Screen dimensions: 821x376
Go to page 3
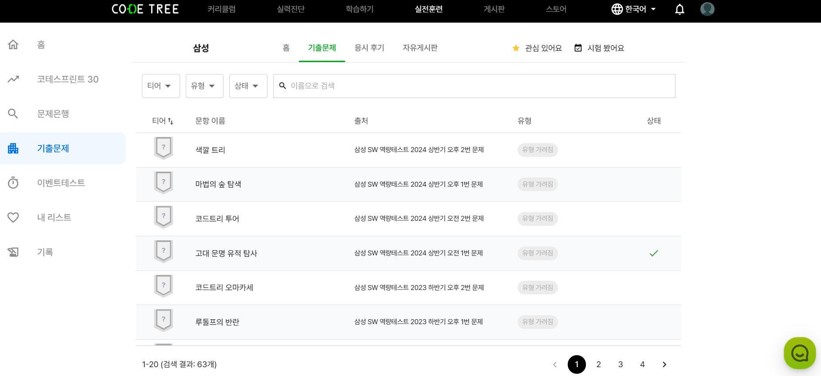point(621,364)
